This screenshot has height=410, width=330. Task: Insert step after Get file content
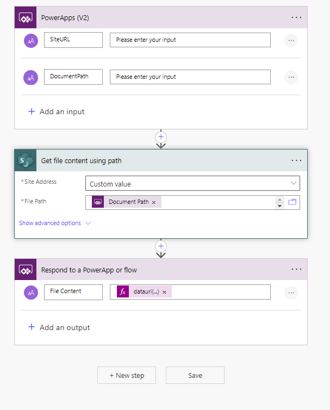coord(161,246)
